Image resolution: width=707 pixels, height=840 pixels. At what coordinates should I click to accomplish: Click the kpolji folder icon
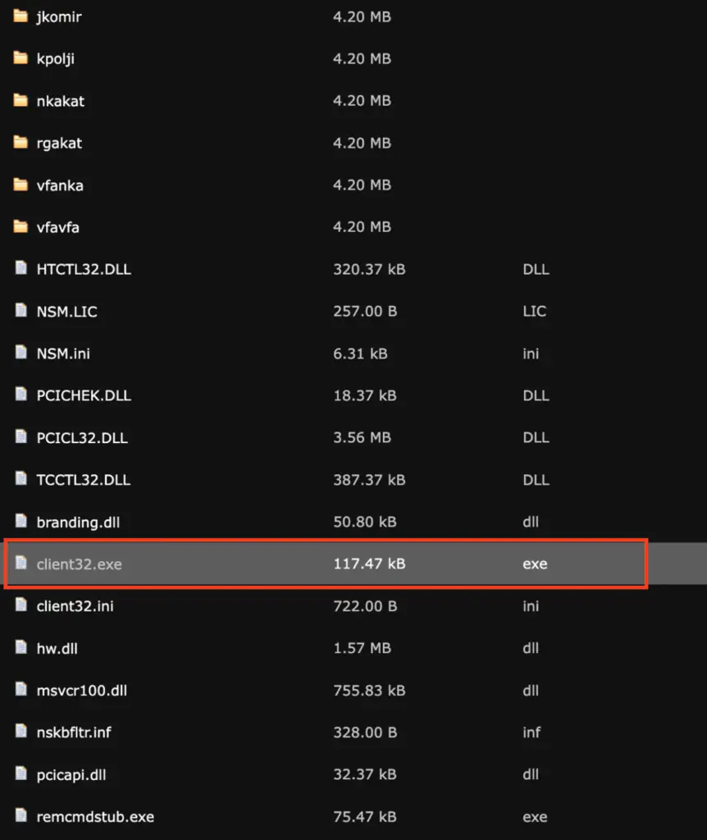tap(21, 58)
